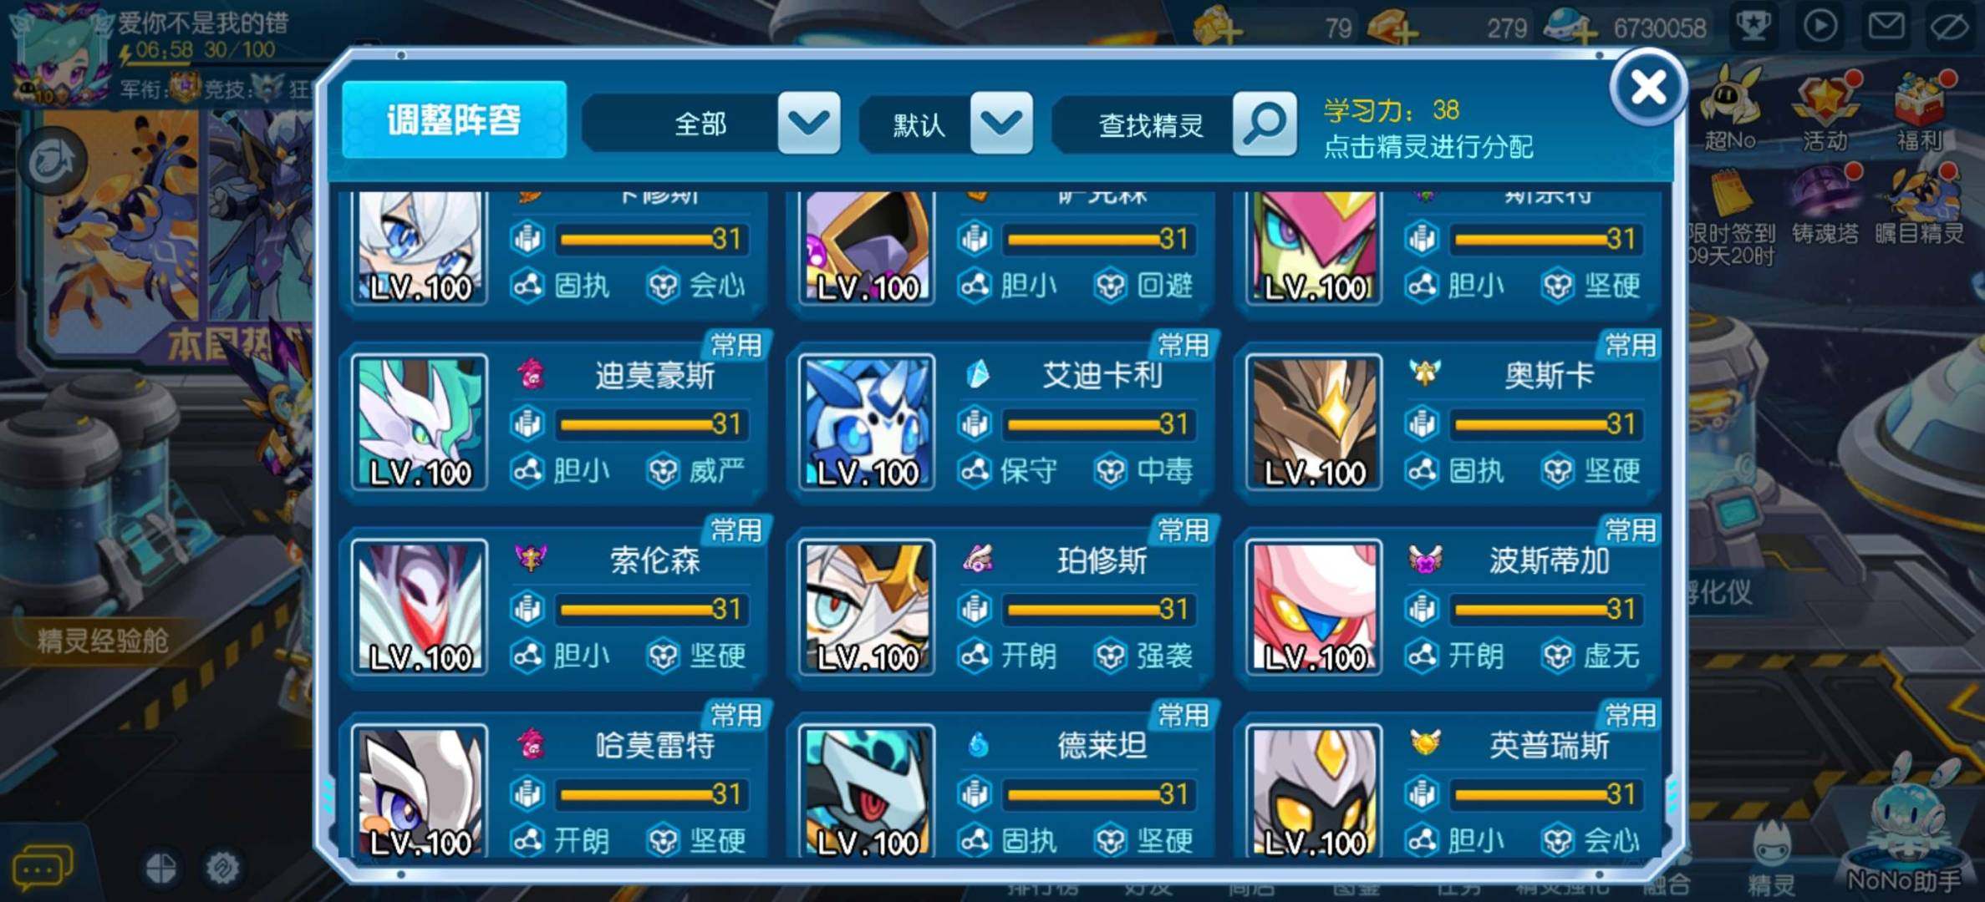Viewport: 1985px width, 902px height.
Task: Open the 精灵 bottom menu item
Action: 1772,860
